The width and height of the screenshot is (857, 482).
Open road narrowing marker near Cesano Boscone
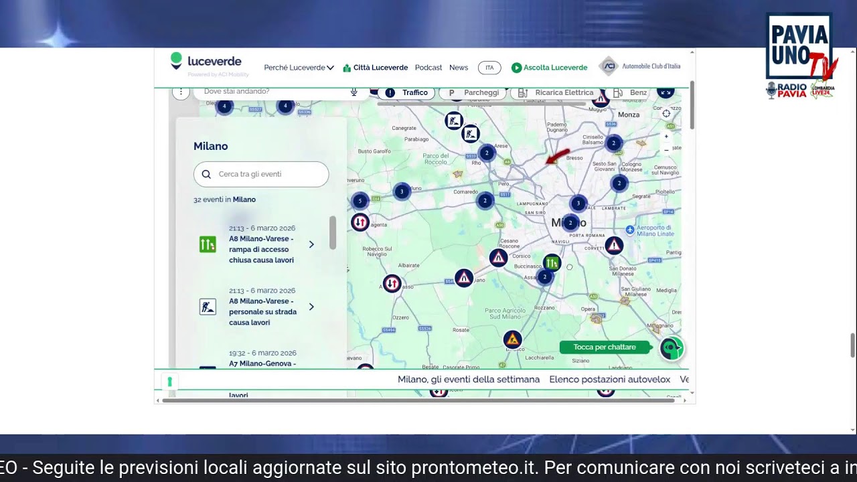[498, 258]
